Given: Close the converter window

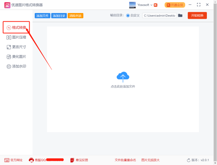Looking at the screenshot, I should pos(207,5).
